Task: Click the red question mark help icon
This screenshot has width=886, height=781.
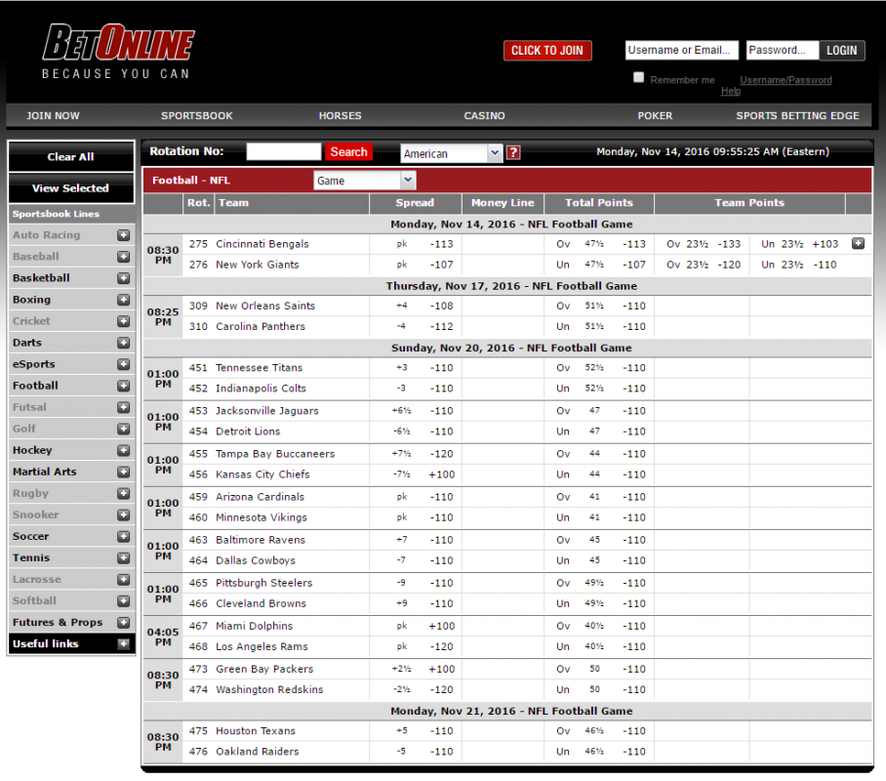Action: [x=513, y=152]
